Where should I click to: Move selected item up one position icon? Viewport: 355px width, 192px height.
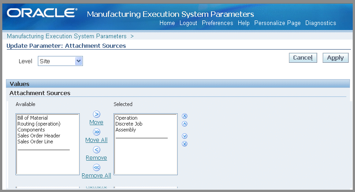tap(185, 124)
